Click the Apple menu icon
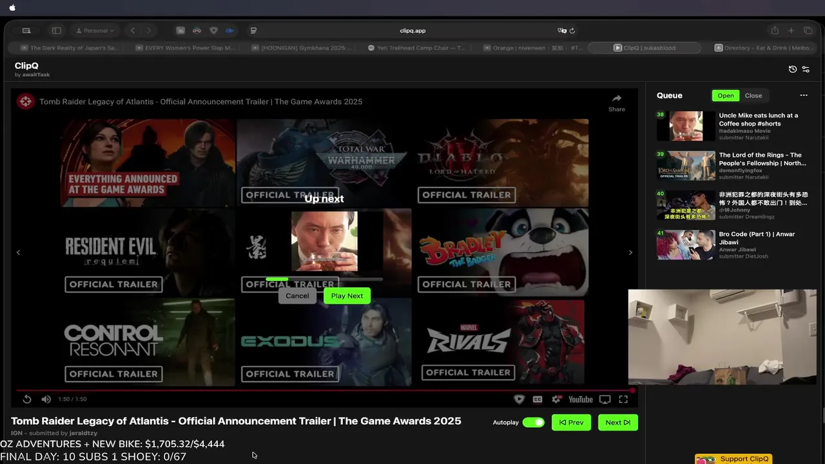Viewport: 825px width, 464px height. tap(12, 8)
